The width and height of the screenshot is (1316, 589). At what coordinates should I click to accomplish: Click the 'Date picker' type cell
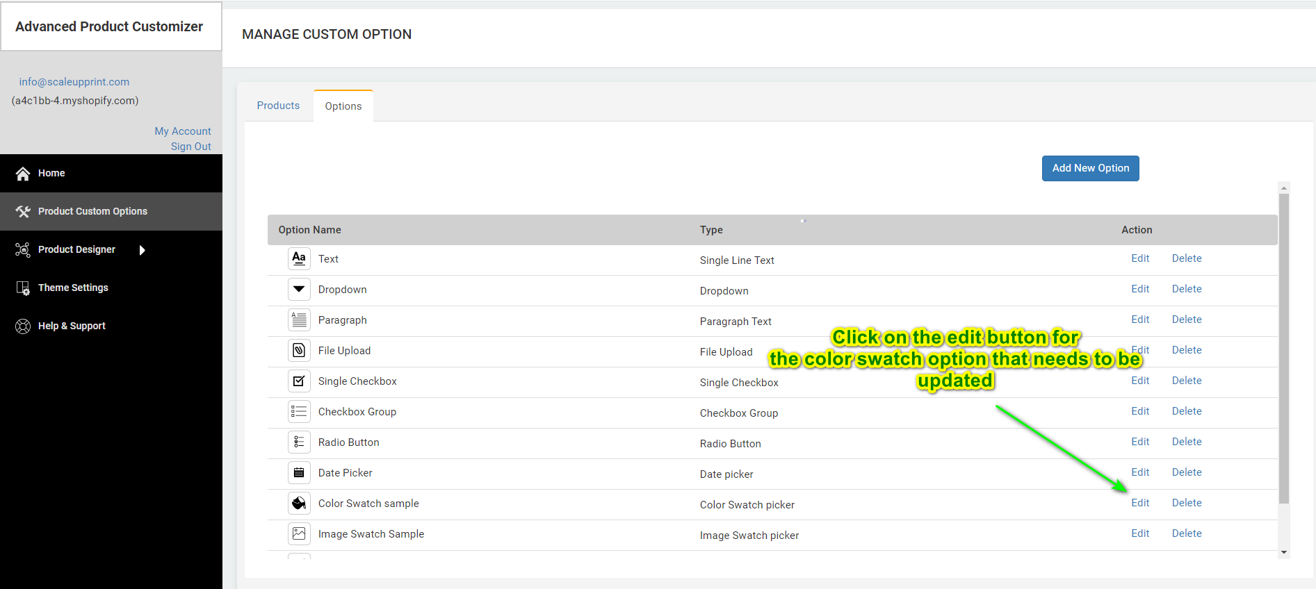[x=726, y=474]
